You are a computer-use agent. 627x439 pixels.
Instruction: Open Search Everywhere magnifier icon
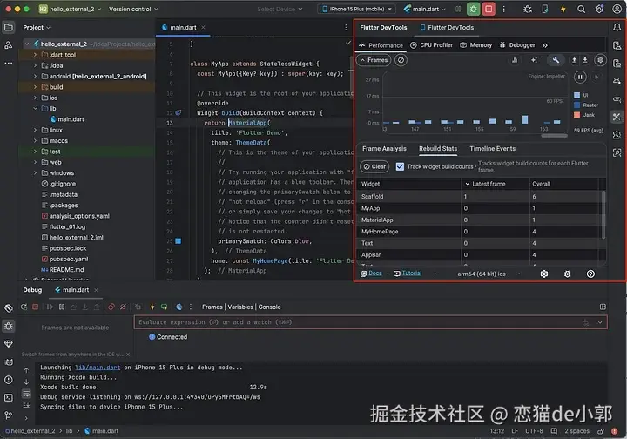[581, 9]
